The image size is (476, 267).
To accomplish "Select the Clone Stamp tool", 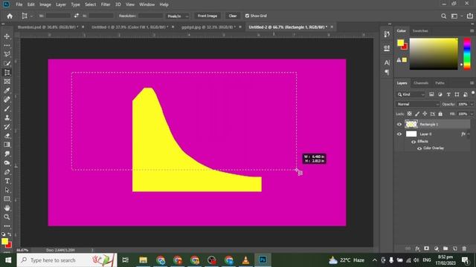I will point(7,118).
